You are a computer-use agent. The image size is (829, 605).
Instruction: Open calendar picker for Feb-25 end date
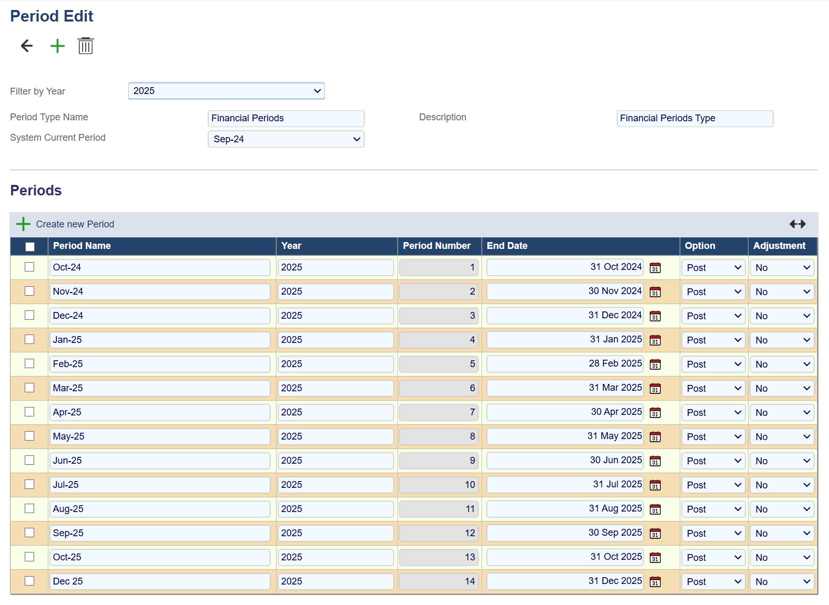(655, 364)
